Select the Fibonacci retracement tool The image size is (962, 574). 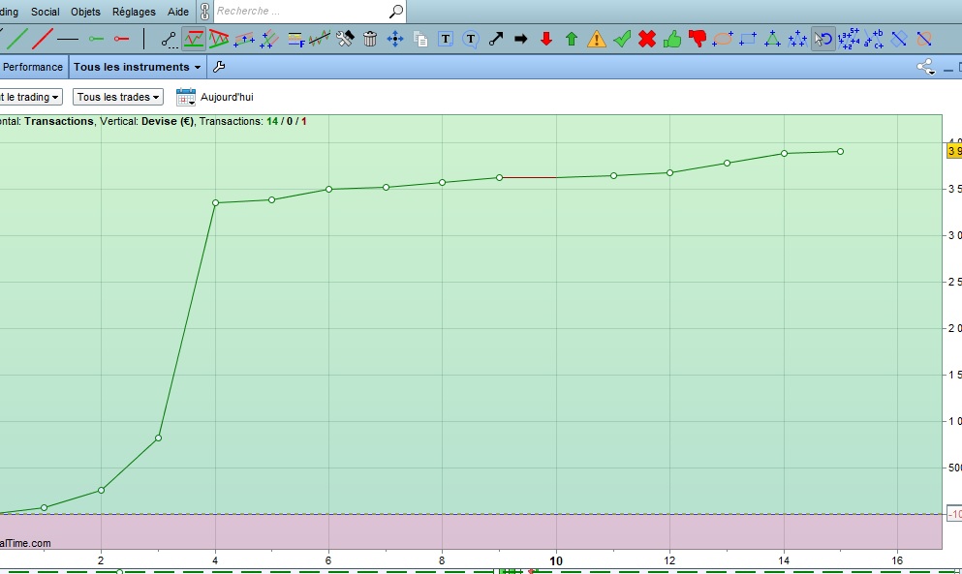coord(295,40)
